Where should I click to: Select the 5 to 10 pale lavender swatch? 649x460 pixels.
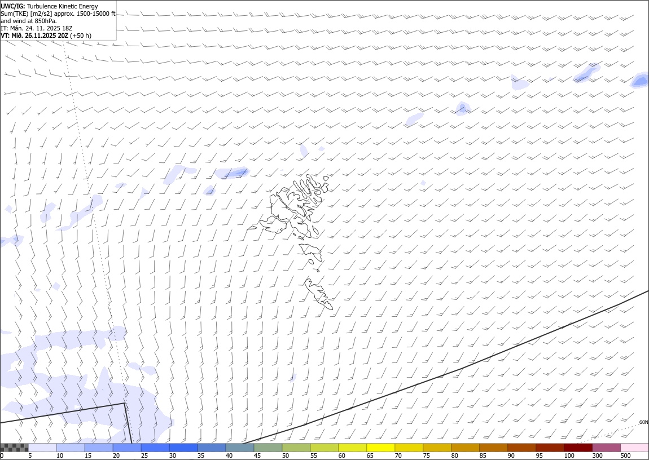(x=42, y=448)
